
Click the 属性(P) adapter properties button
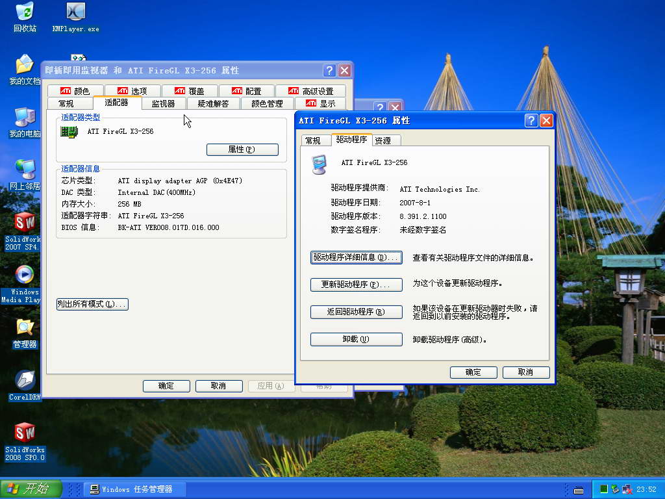[x=242, y=149]
